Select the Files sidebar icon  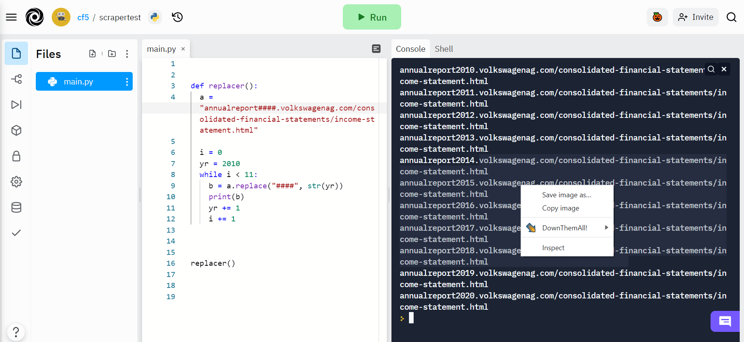coord(16,53)
